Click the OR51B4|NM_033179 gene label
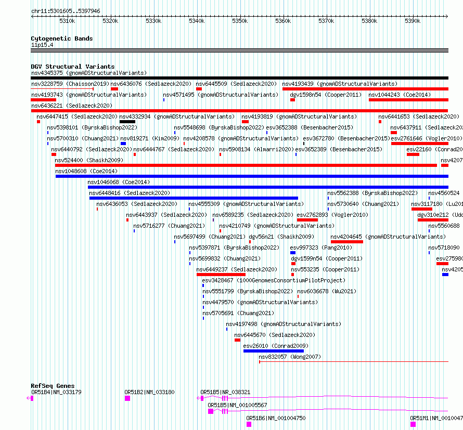This screenshot has width=463, height=430. 56,392
